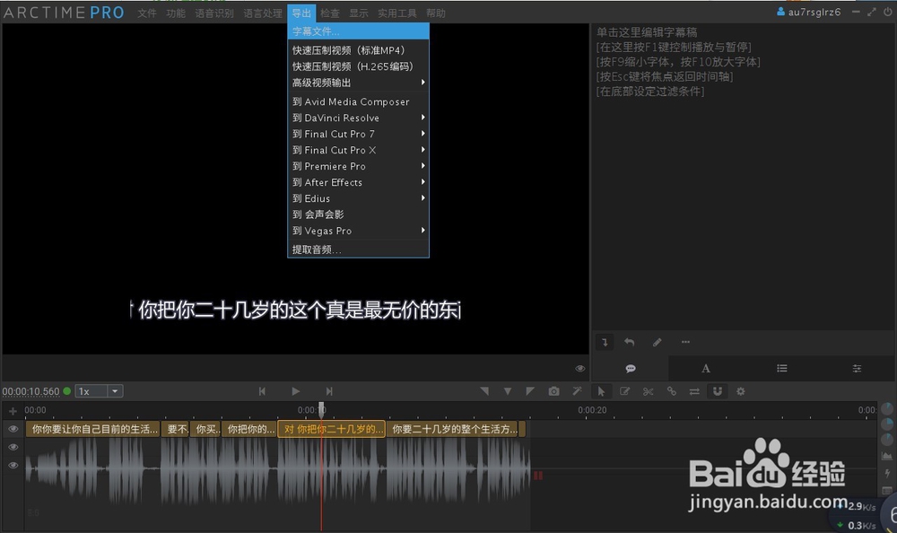This screenshot has height=533, width=897.
Task: Select the subtitle edit pencil tool
Action: point(624,391)
